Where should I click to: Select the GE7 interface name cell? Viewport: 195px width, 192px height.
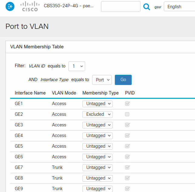[19, 167]
